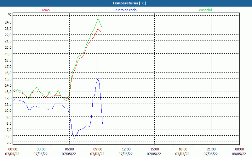Click the blue dew point minimum near 06:30
252x157 pixels.
pos(74,138)
